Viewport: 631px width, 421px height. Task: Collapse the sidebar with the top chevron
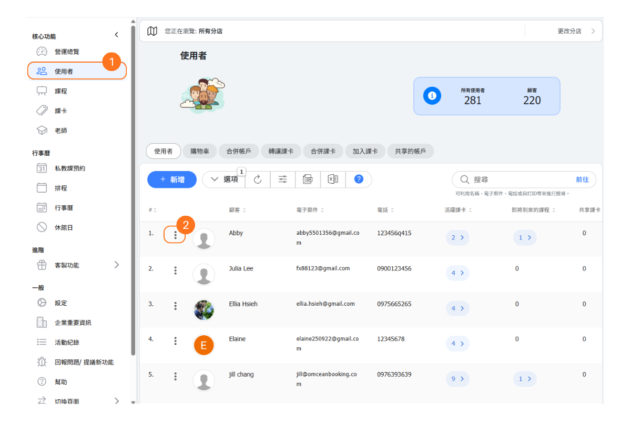pyautogui.click(x=116, y=35)
